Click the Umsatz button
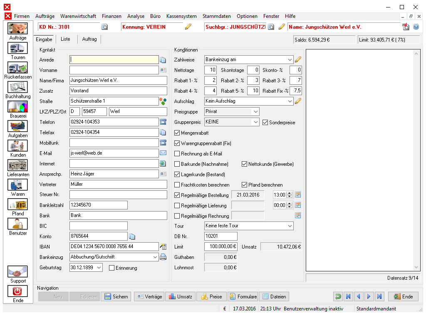The image size is (426, 315). pos(181,297)
